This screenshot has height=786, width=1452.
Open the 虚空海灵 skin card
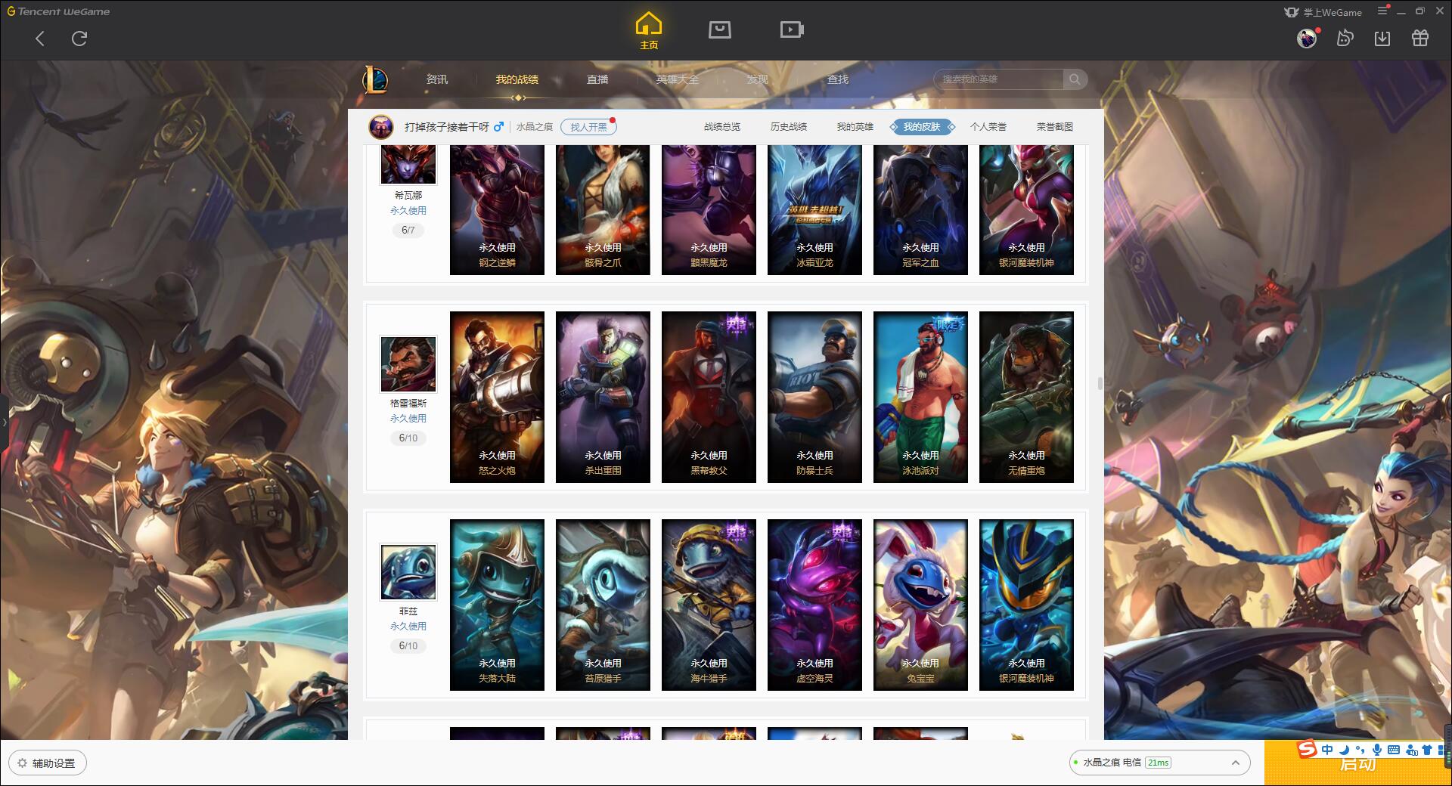pyautogui.click(x=814, y=605)
